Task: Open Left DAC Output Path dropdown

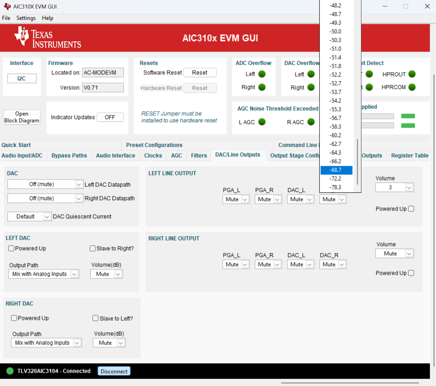Action: coord(44,274)
